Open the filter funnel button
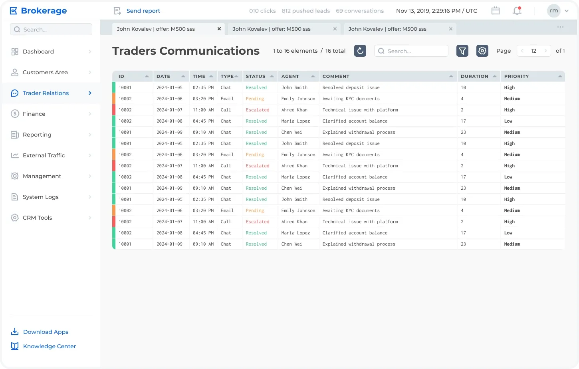 click(462, 51)
